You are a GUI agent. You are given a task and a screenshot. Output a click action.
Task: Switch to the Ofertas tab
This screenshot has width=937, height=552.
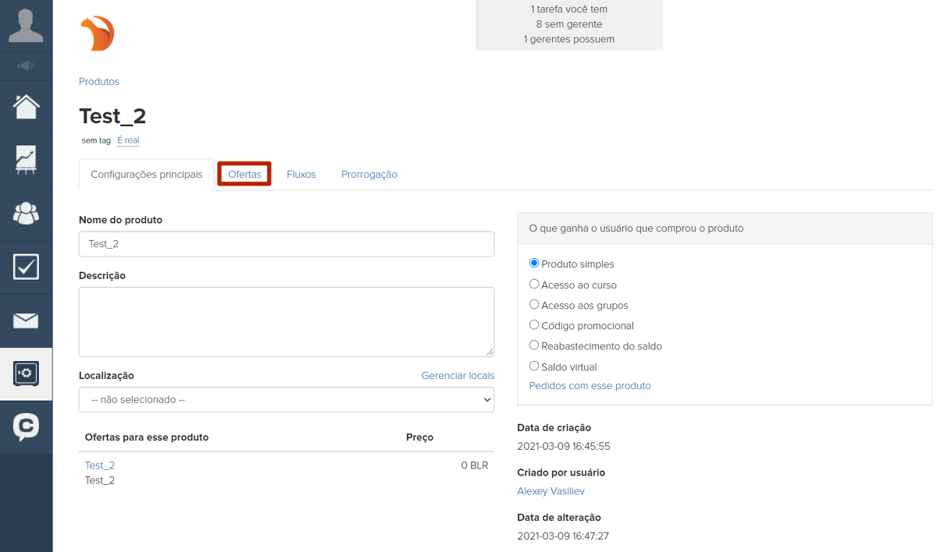click(x=244, y=174)
